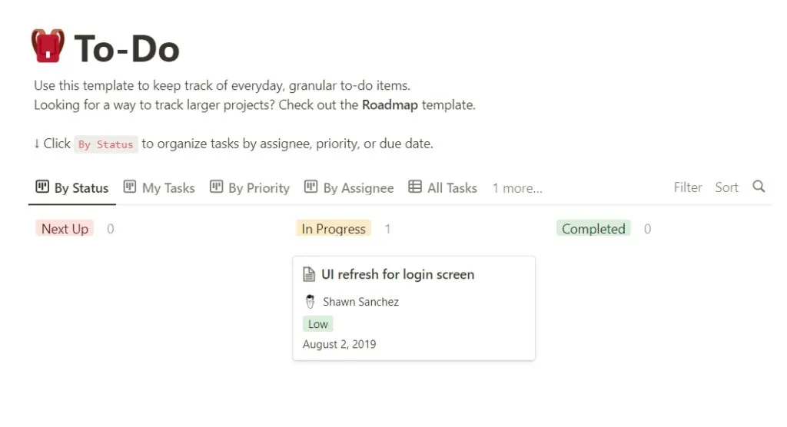Click the yellow In Progress column label

[334, 229]
